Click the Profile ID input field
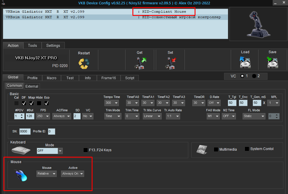Screen dimensions: 288x194 click(51, 131)
